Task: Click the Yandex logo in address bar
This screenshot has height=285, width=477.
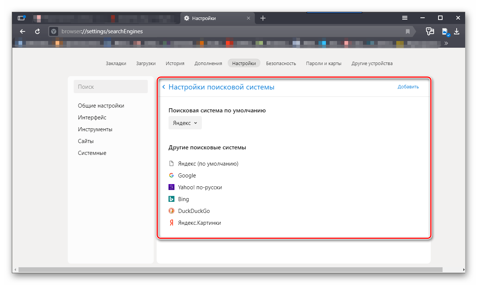Action: coord(54,31)
